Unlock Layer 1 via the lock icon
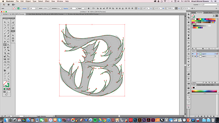The height and width of the screenshot is (123, 219). point(195,56)
